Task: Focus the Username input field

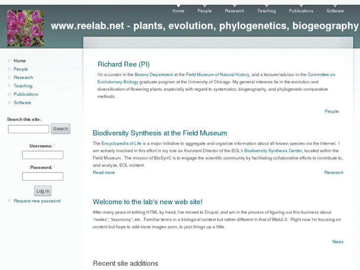Action: (x=43, y=155)
